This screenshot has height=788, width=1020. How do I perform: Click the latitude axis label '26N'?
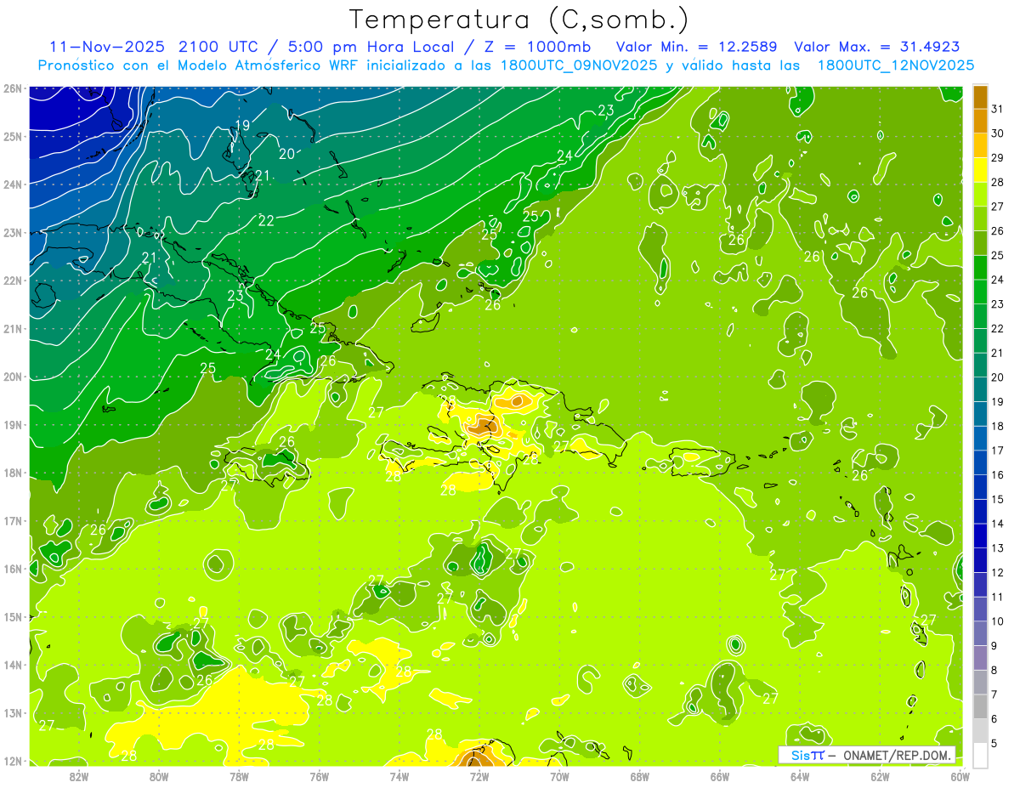pyautogui.click(x=12, y=88)
